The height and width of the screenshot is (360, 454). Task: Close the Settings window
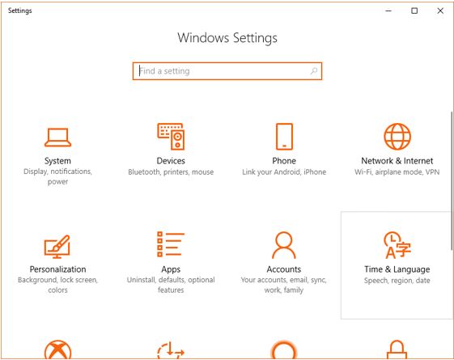click(x=440, y=11)
